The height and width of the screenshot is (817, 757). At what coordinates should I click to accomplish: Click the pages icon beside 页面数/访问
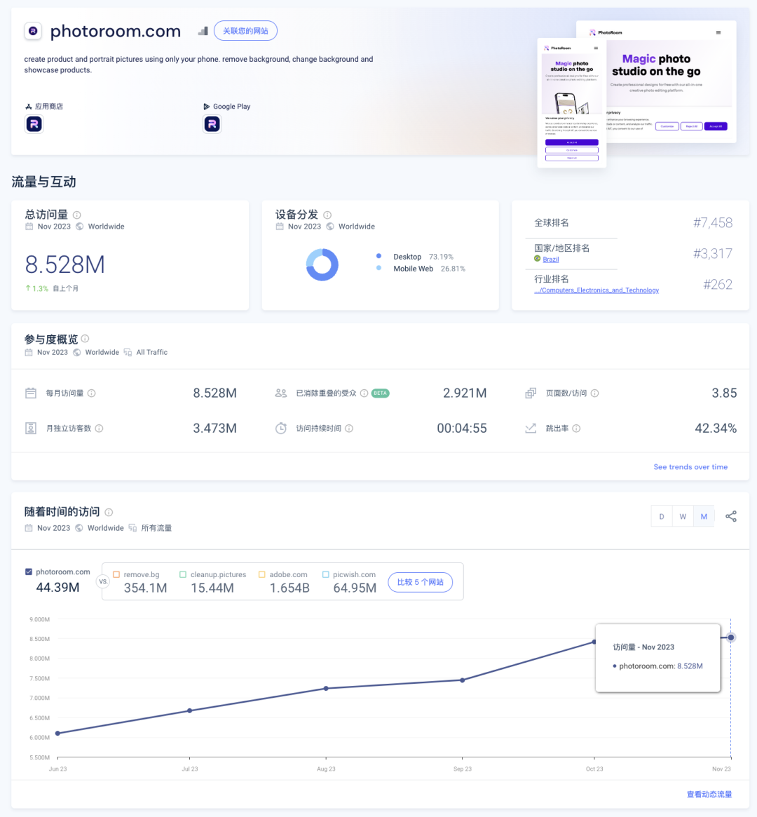click(x=531, y=393)
